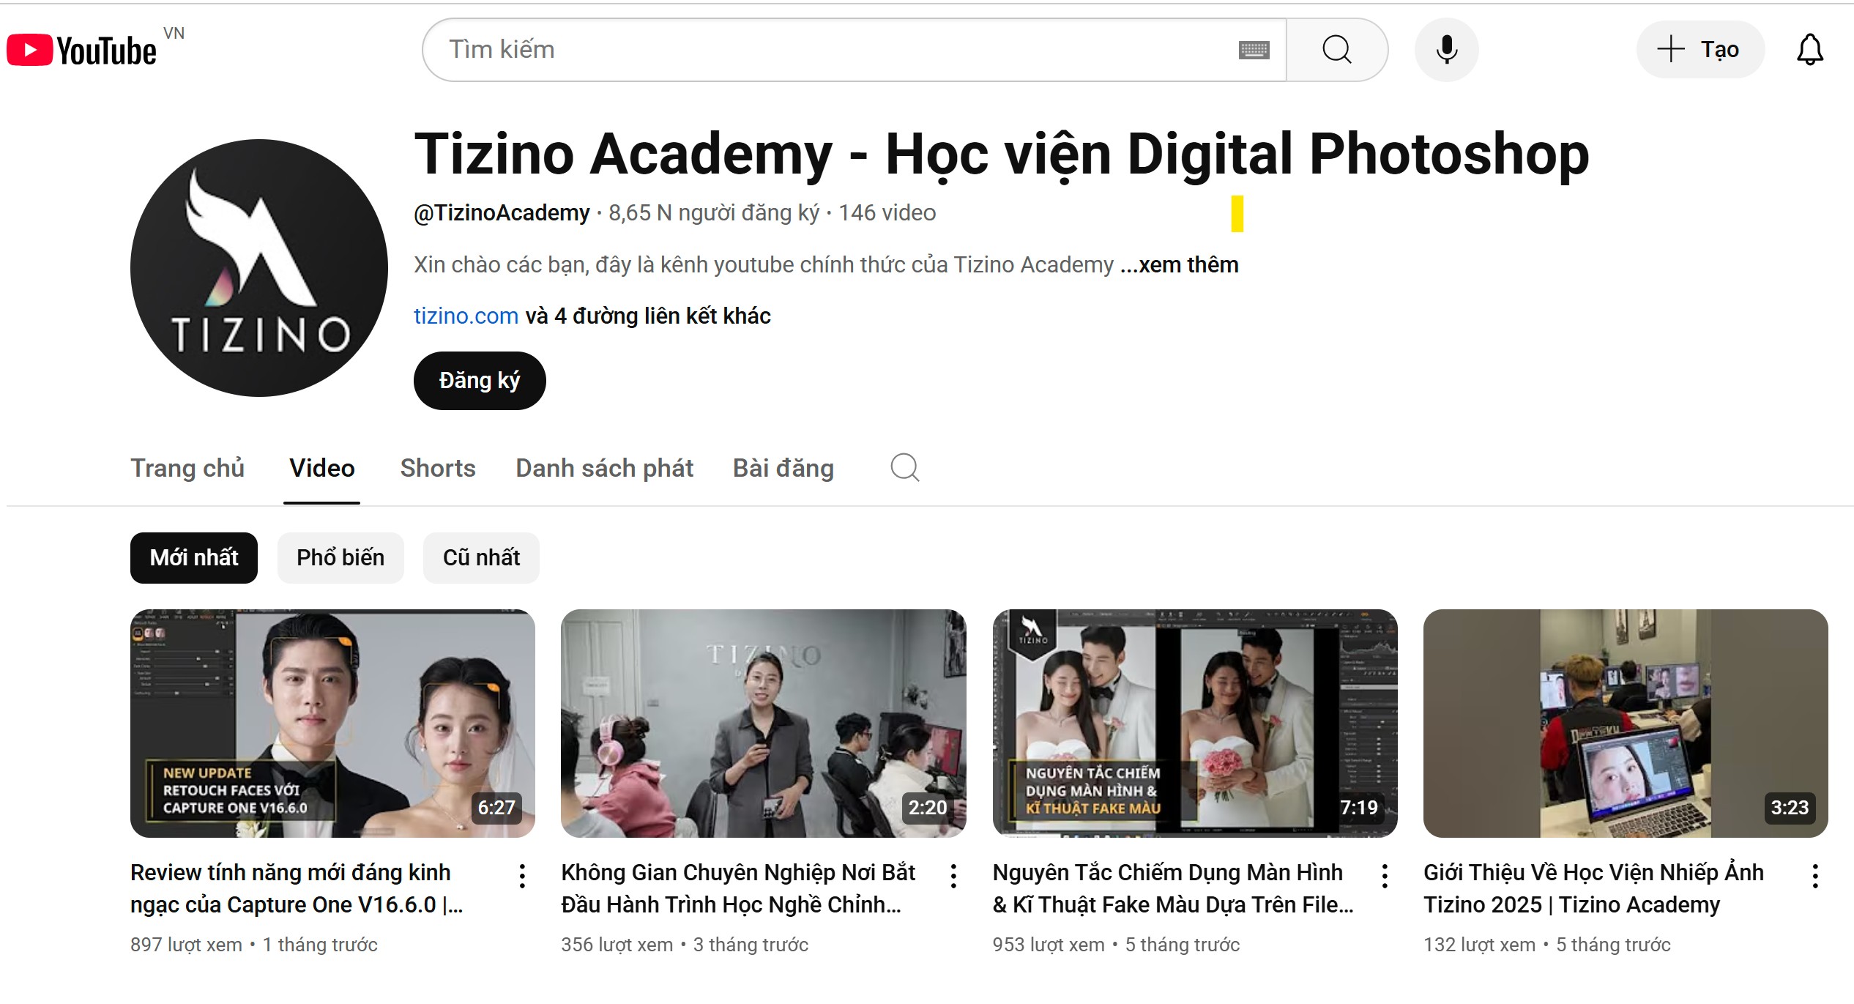Switch to the Shorts tab

coord(438,468)
